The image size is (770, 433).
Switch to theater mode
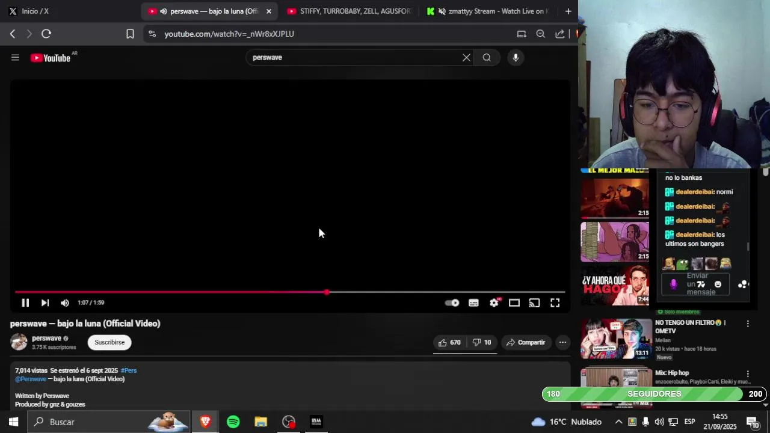(x=514, y=303)
